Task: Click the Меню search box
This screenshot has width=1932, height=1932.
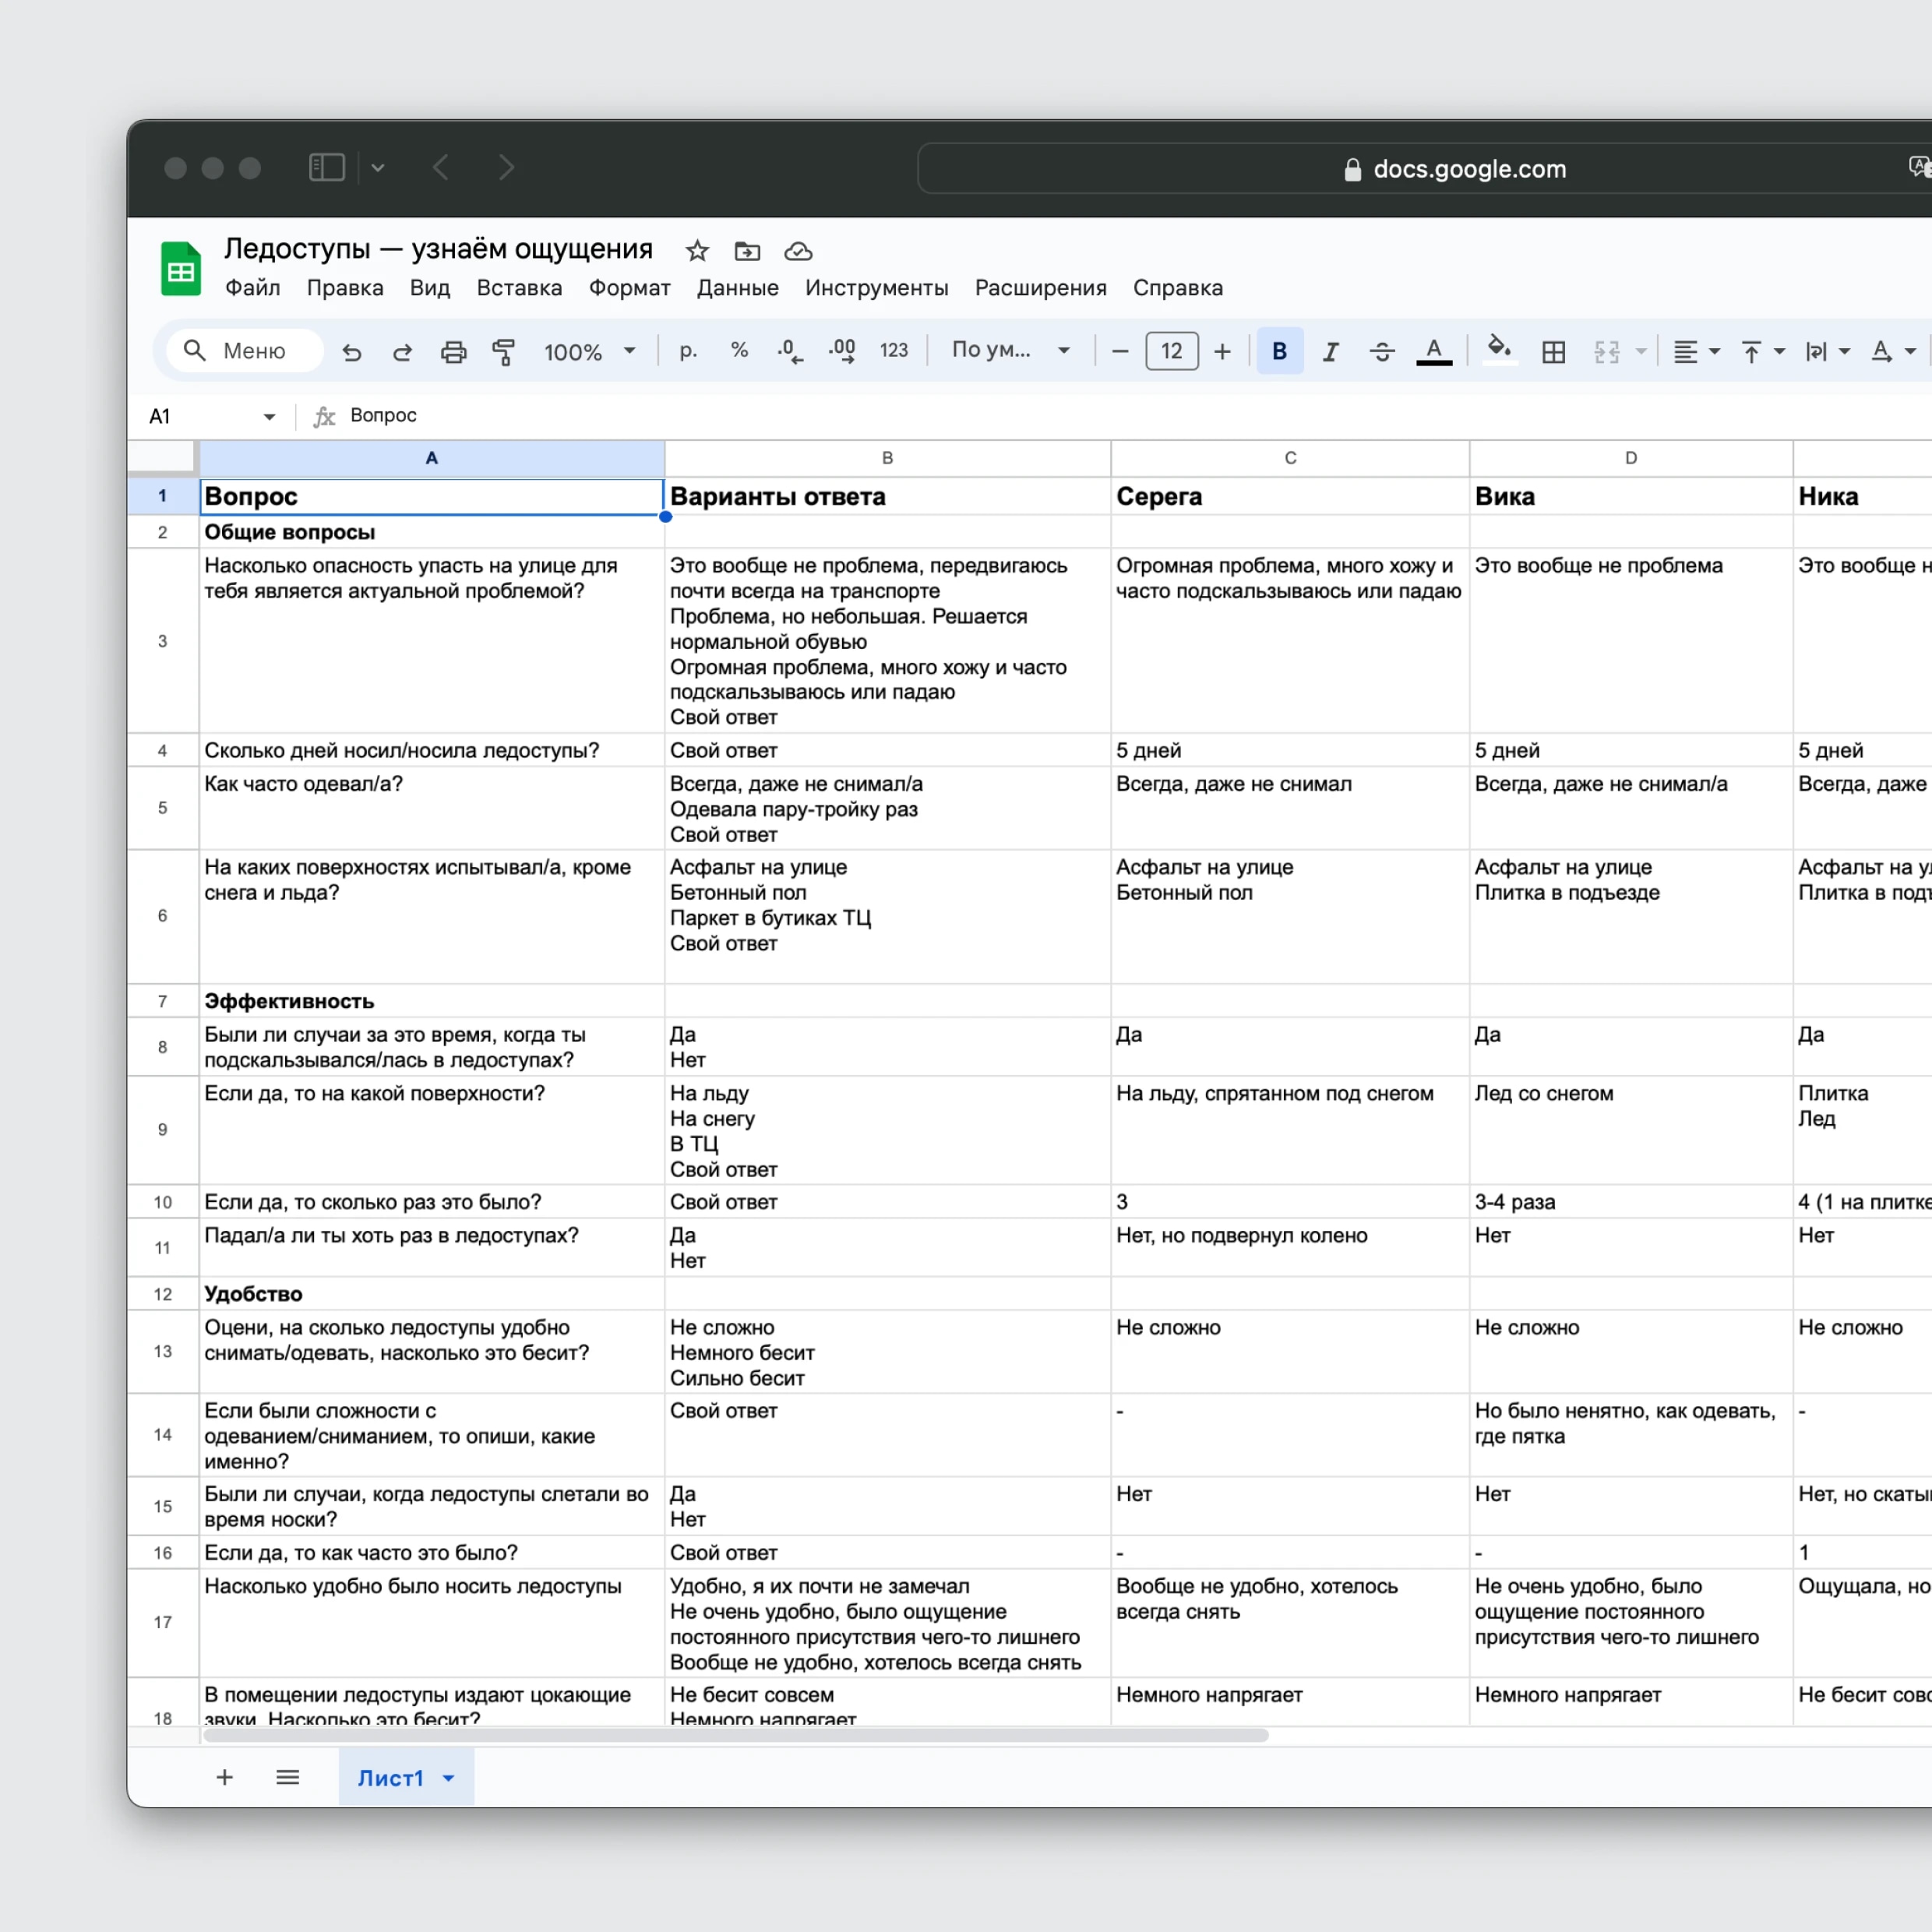Action: [x=244, y=351]
